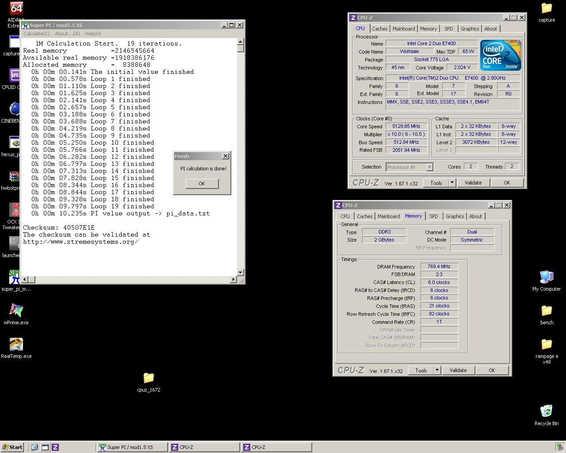Screen dimensions: 566x453
Task: Open the rampage e x48 folder
Action: pyautogui.click(x=547, y=344)
